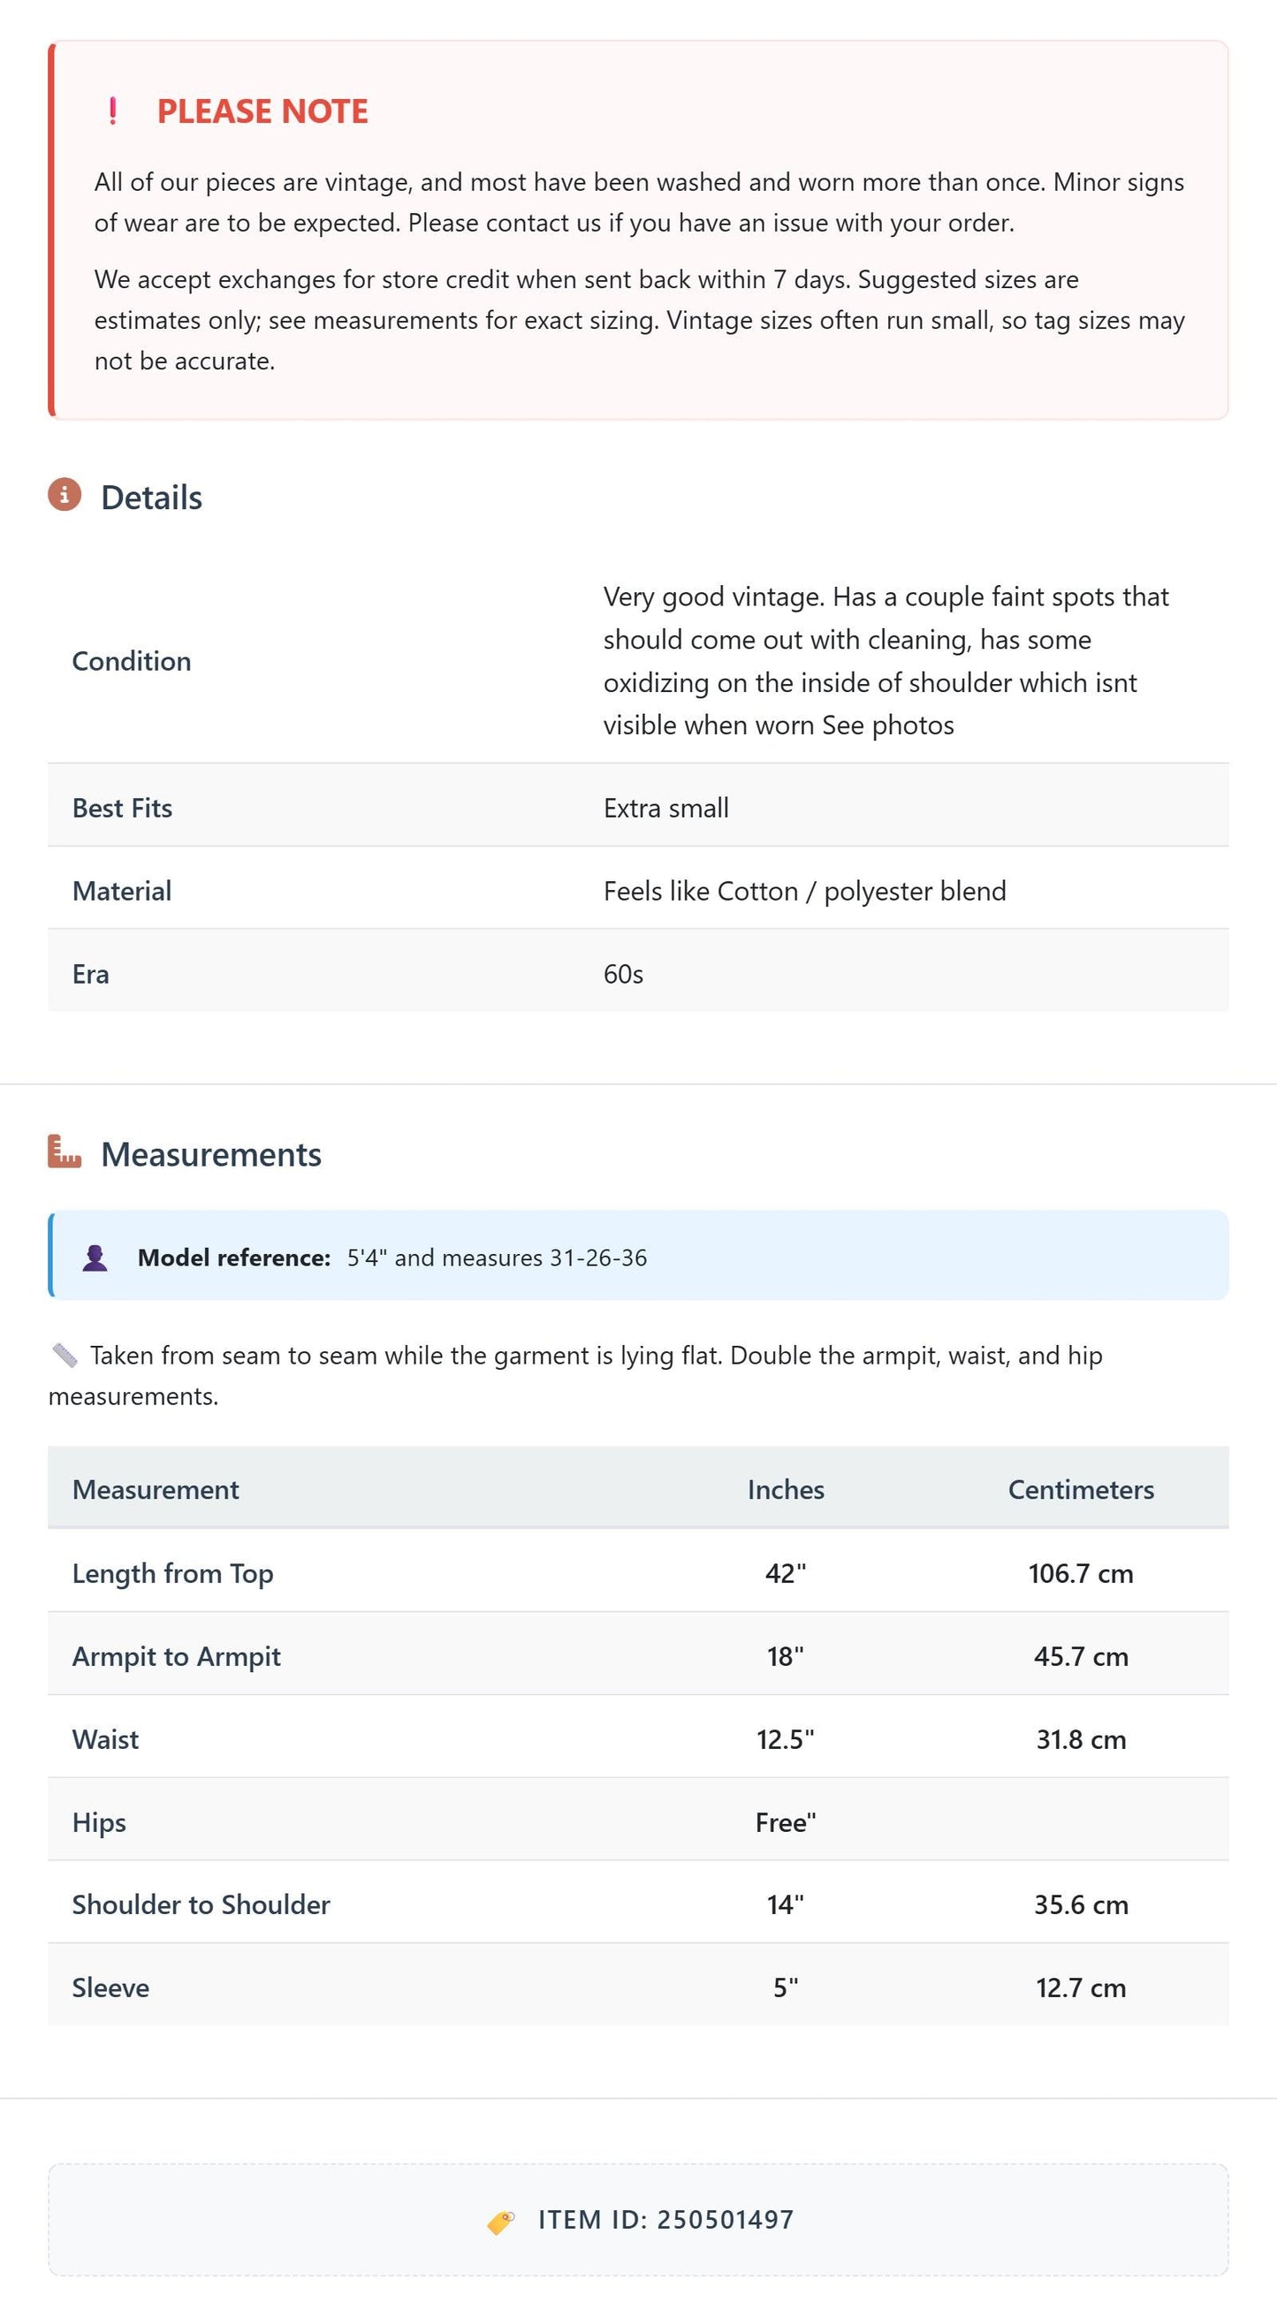The image size is (1277, 2318).
Task: Click the Details info circle icon
Action: 65,495
